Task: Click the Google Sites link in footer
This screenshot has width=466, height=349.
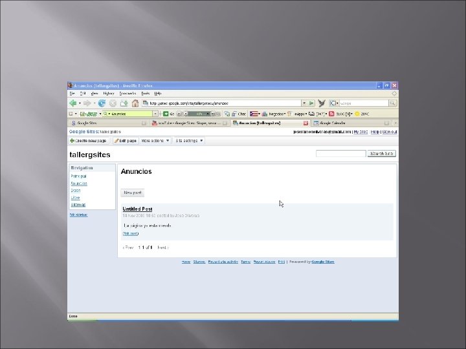Action: click(323, 262)
